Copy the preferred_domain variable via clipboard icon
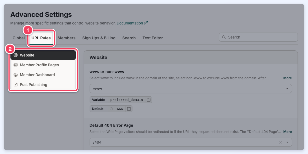Image resolution: width=308 pixels, height=154 pixels. 149,100
